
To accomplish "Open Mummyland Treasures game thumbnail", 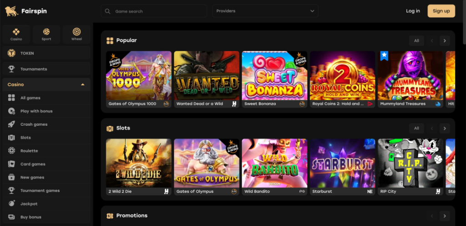I will click(410, 75).
